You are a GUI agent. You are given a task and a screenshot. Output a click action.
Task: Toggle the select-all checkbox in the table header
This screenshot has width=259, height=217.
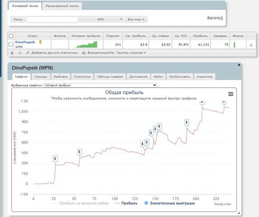(x=11, y=36)
